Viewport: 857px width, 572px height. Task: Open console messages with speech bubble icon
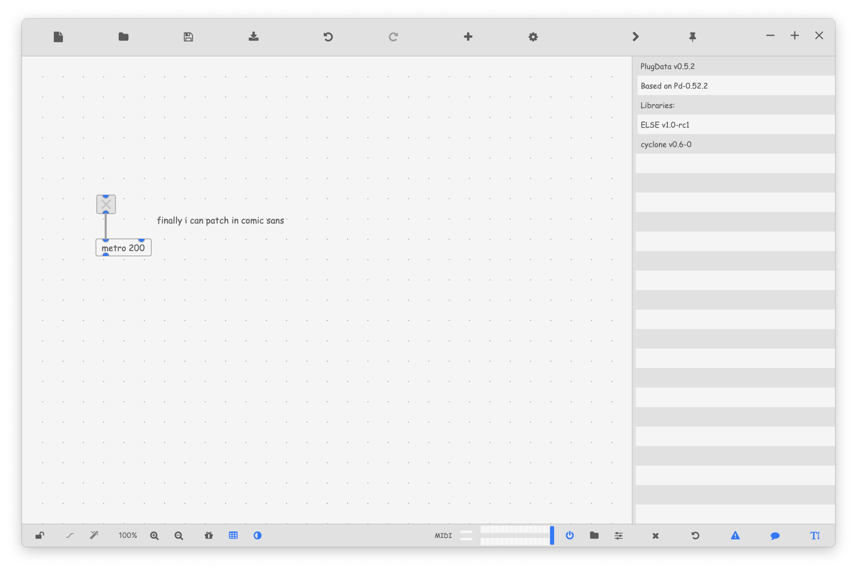[775, 535]
